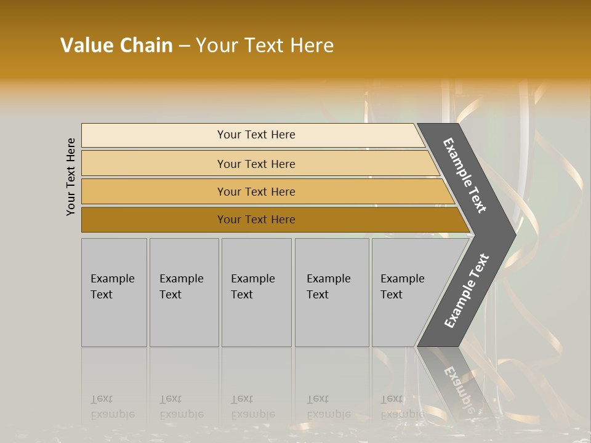
Task: Click the vertical "Your Text Here" side label
Action: point(71,177)
